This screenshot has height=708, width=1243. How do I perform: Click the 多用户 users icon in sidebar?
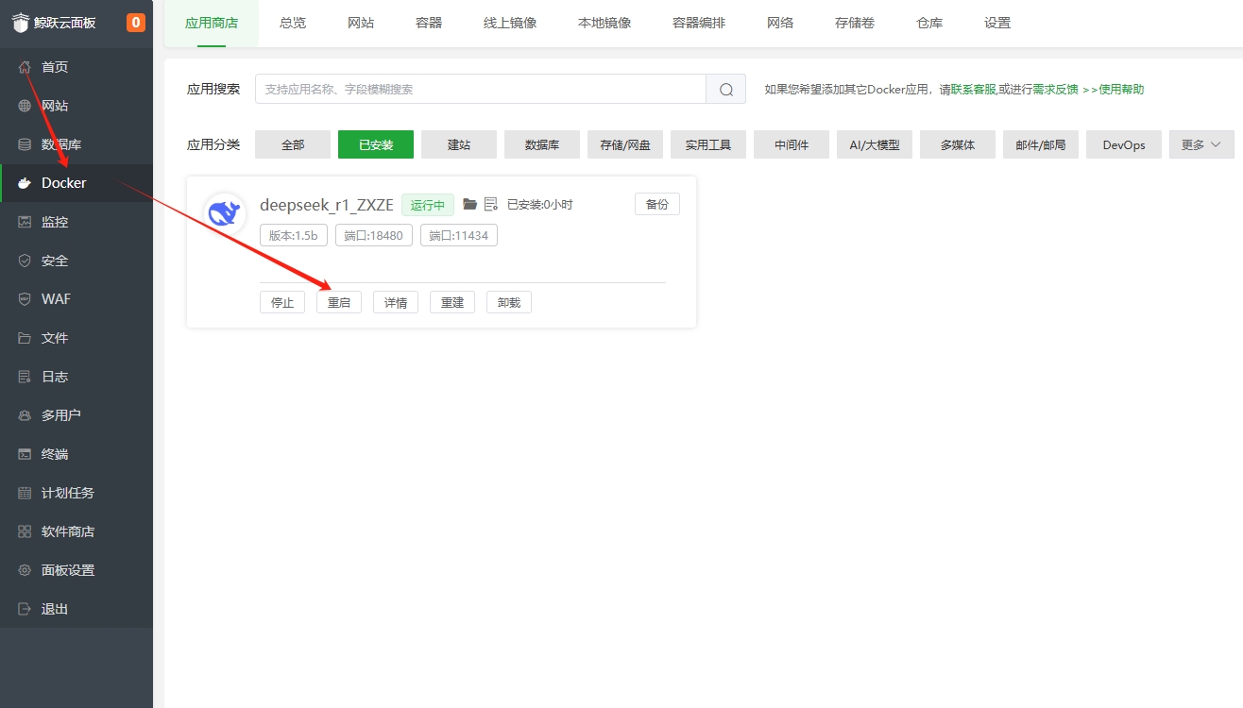25,415
